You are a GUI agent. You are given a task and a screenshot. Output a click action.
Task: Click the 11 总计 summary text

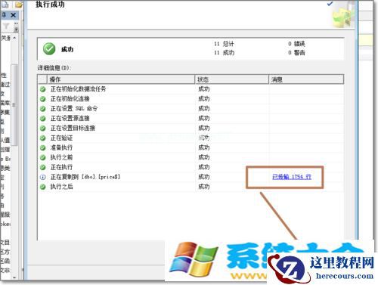(x=224, y=44)
